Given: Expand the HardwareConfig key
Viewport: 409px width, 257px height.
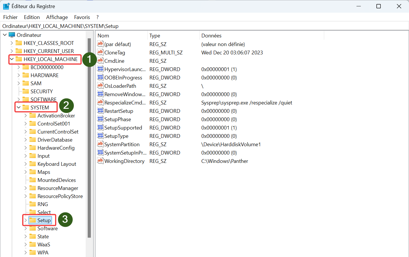Looking at the screenshot, I should pyautogui.click(x=26, y=148).
